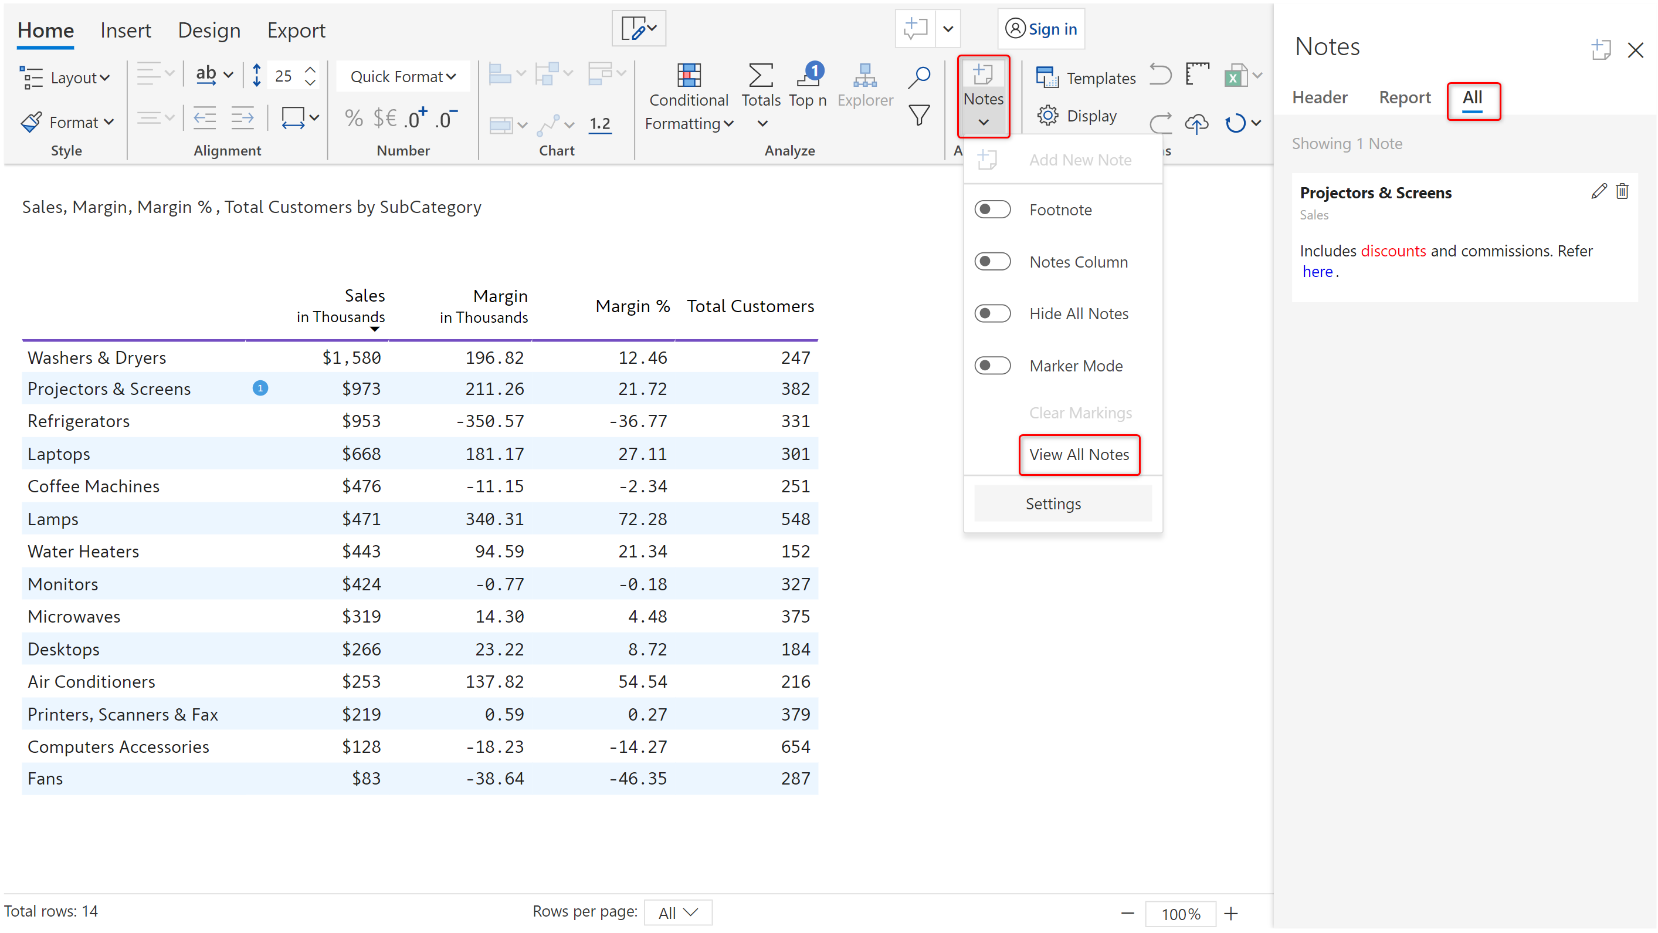Expand the Rows per page dropdown

(x=677, y=912)
